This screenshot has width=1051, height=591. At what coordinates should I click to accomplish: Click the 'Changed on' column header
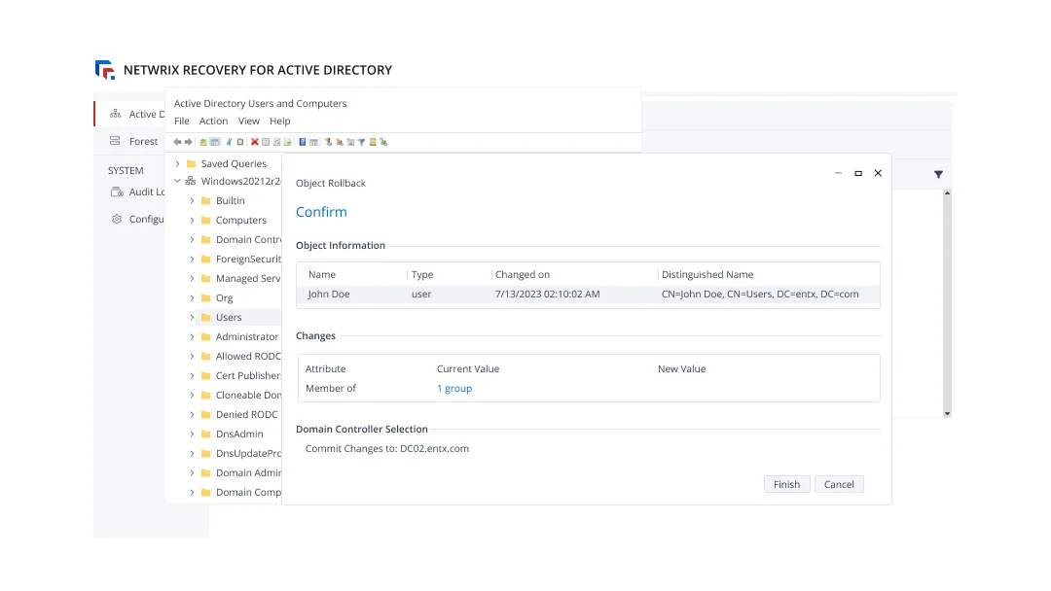[x=523, y=274]
